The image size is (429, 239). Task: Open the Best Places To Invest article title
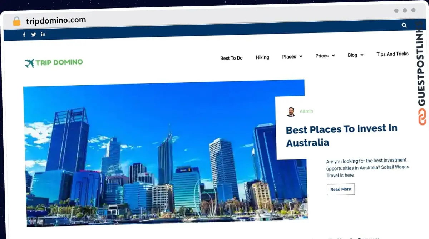click(341, 136)
